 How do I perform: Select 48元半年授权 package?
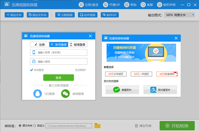[x=116, y=74]
